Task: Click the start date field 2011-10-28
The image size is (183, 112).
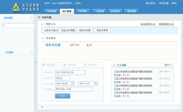Action: click(65, 83)
